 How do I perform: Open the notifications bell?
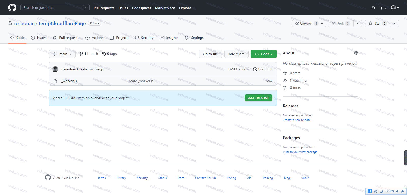point(373,8)
